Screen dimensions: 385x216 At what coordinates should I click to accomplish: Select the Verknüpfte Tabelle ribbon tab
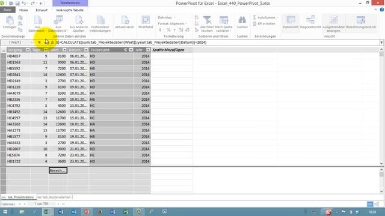click(x=70, y=10)
